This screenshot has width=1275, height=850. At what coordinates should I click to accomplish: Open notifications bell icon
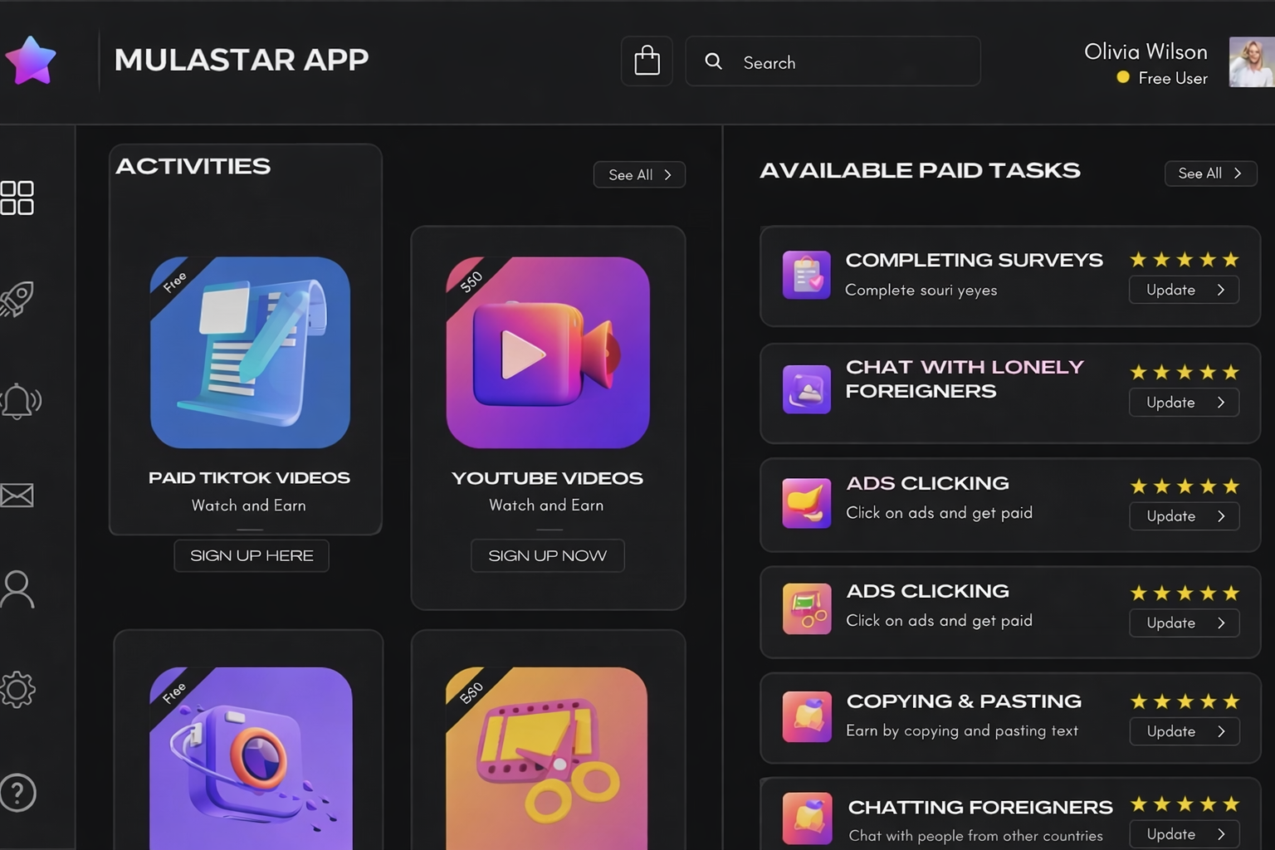coord(20,401)
